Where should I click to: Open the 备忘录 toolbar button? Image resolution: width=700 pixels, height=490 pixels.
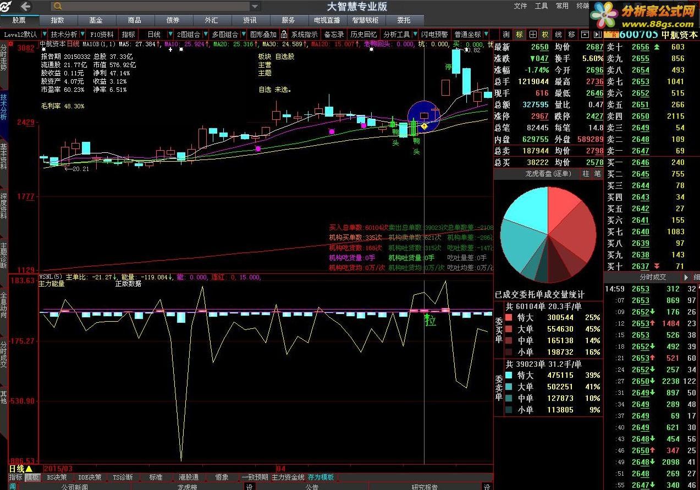(x=333, y=34)
